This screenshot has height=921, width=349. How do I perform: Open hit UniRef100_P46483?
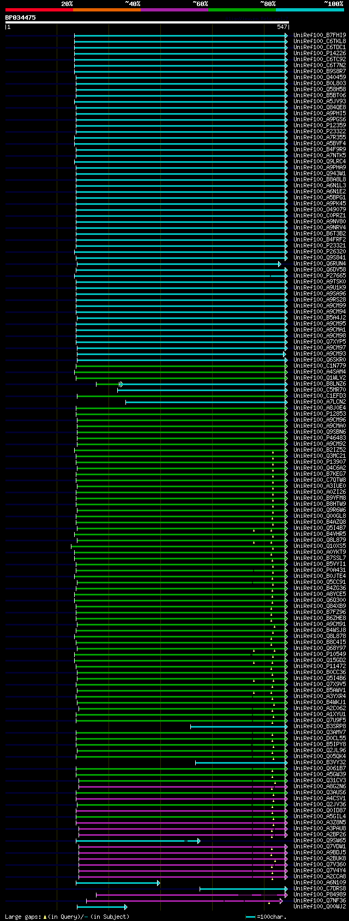(320, 438)
